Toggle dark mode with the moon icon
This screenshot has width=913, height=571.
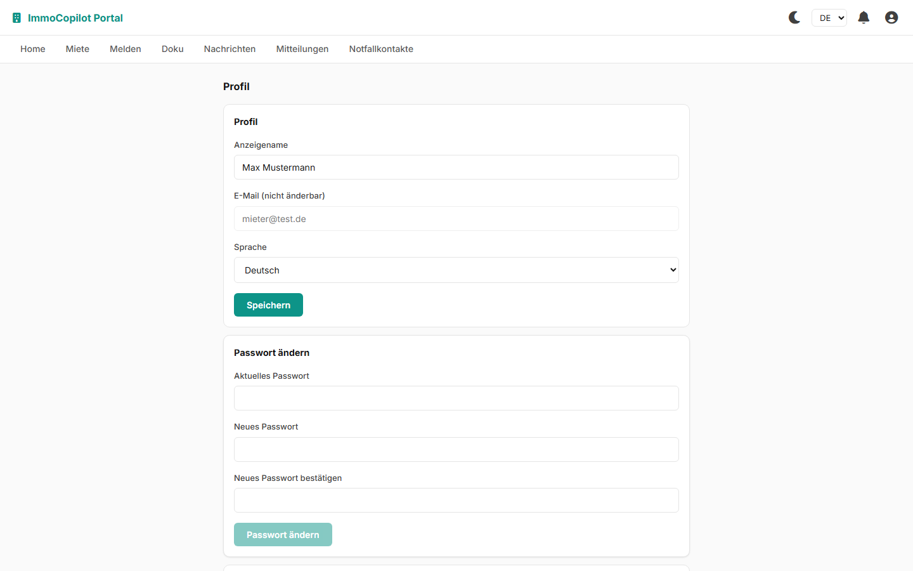pos(794,17)
